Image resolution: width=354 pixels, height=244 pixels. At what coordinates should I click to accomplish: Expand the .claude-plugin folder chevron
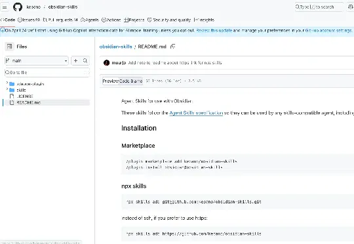[x=7, y=83]
